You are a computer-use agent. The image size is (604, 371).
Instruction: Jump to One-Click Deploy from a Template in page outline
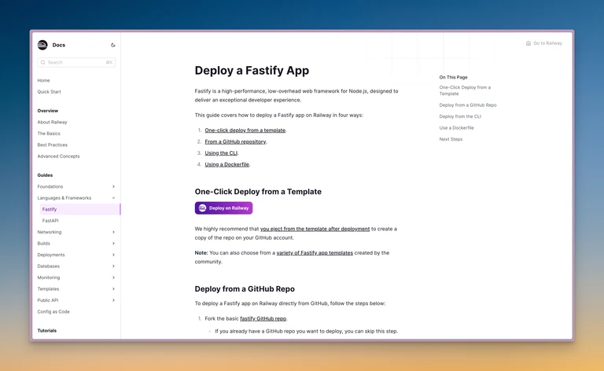click(x=465, y=90)
